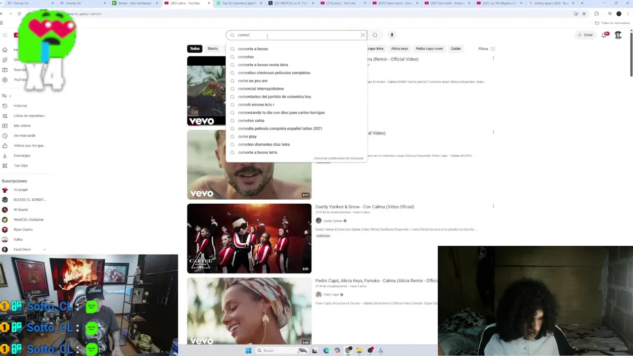The image size is (633, 356).
Task: Open the Alicia Remix video thumbnail
Action: click(249, 311)
